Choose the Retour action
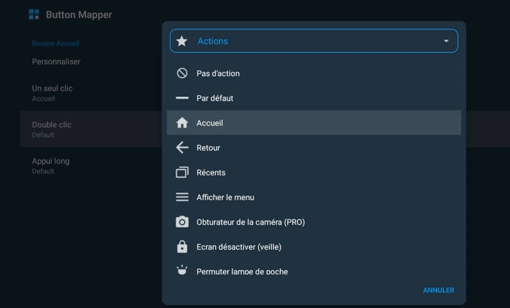 tap(314, 148)
